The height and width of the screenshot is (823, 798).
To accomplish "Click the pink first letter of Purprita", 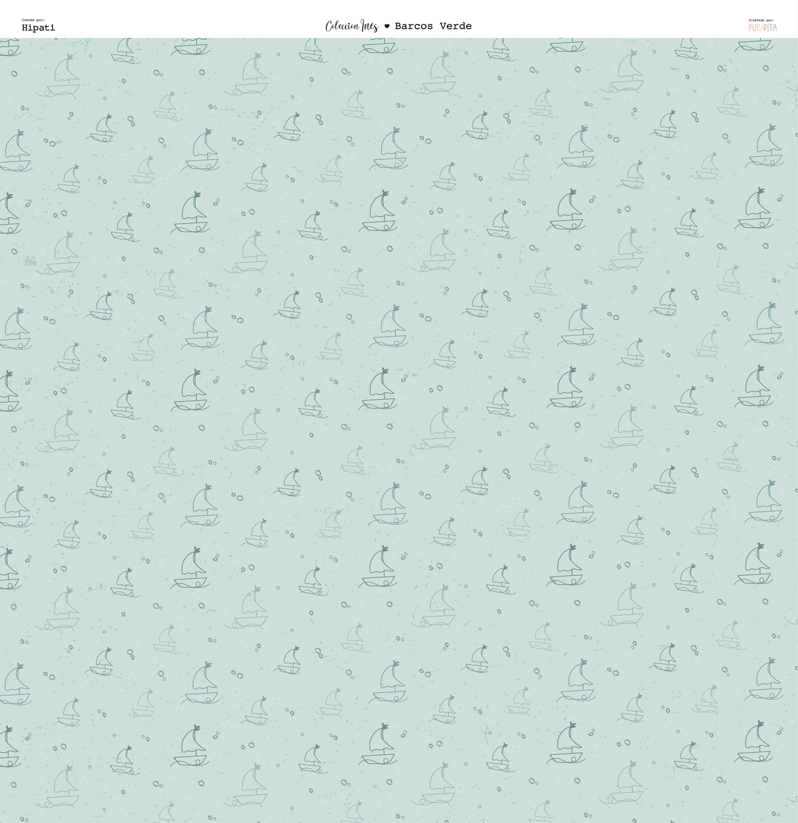I will [751, 27].
